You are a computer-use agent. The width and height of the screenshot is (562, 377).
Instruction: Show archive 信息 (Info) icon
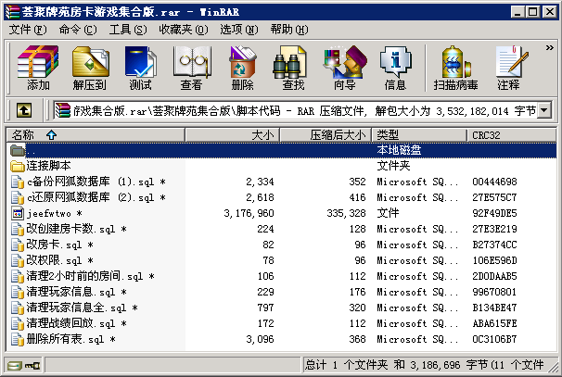point(395,68)
